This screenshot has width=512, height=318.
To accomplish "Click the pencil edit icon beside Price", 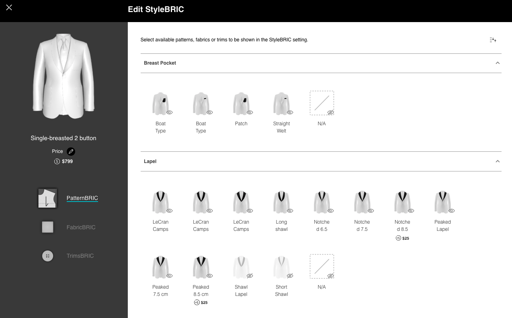I will tap(71, 151).
